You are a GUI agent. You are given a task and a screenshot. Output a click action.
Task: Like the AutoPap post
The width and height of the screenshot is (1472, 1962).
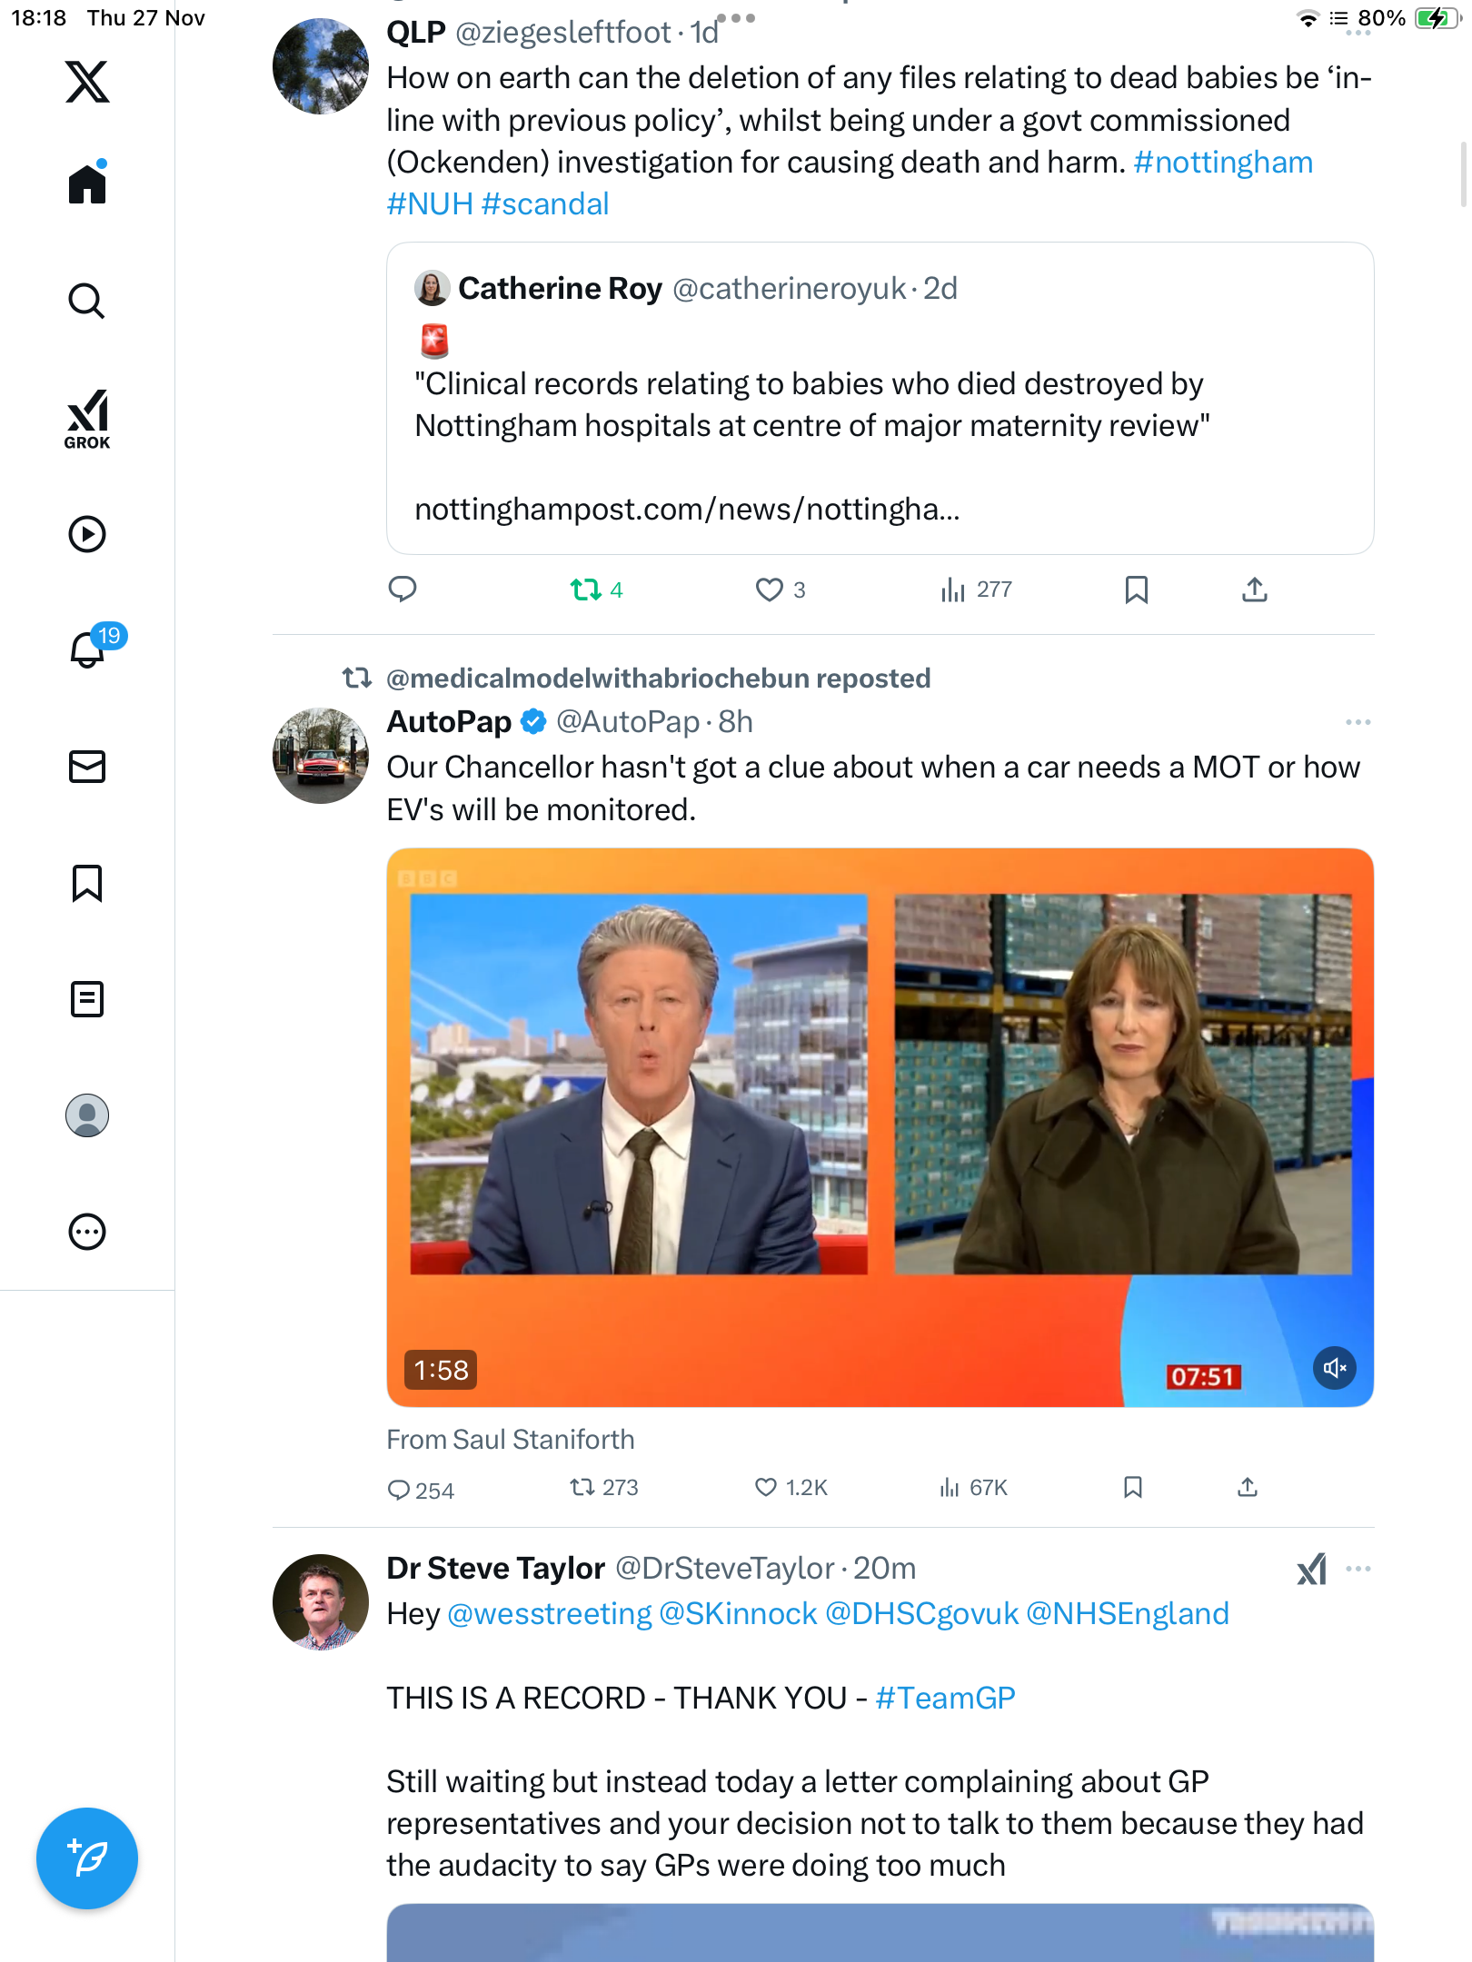pos(767,1487)
